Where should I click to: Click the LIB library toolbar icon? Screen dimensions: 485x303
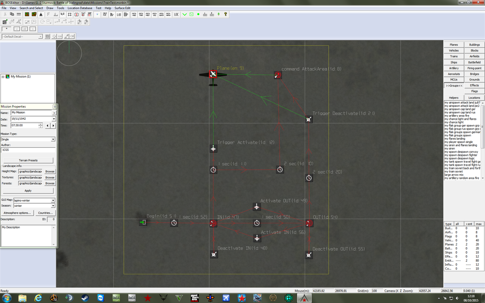118,15
